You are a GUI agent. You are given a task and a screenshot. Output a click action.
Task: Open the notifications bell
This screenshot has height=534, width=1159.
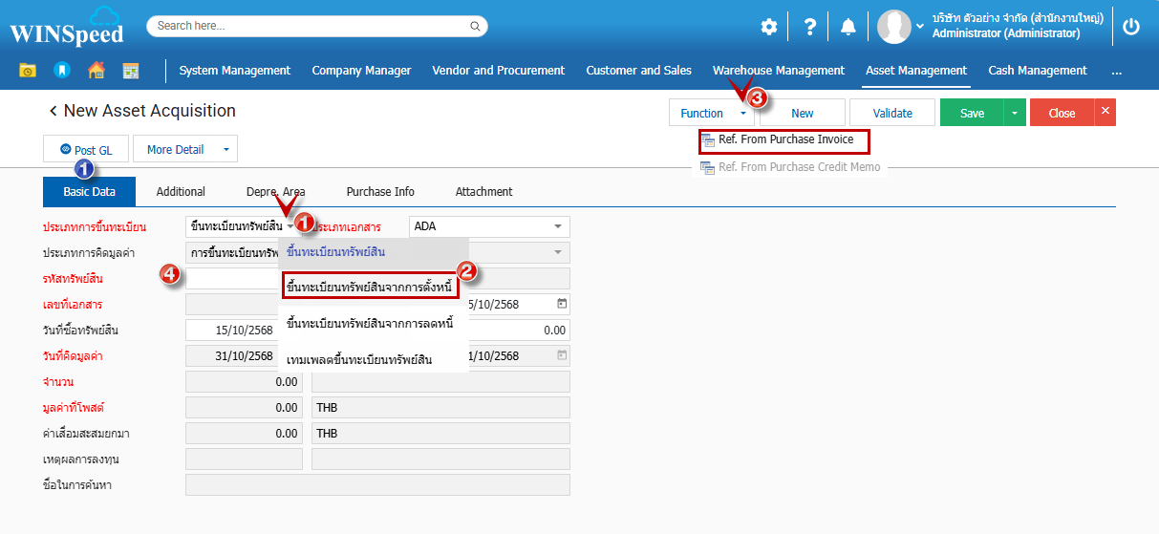tap(848, 27)
